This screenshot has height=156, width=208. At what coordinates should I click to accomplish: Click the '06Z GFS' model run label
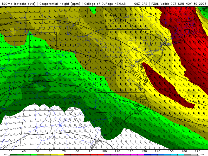click(141, 4)
